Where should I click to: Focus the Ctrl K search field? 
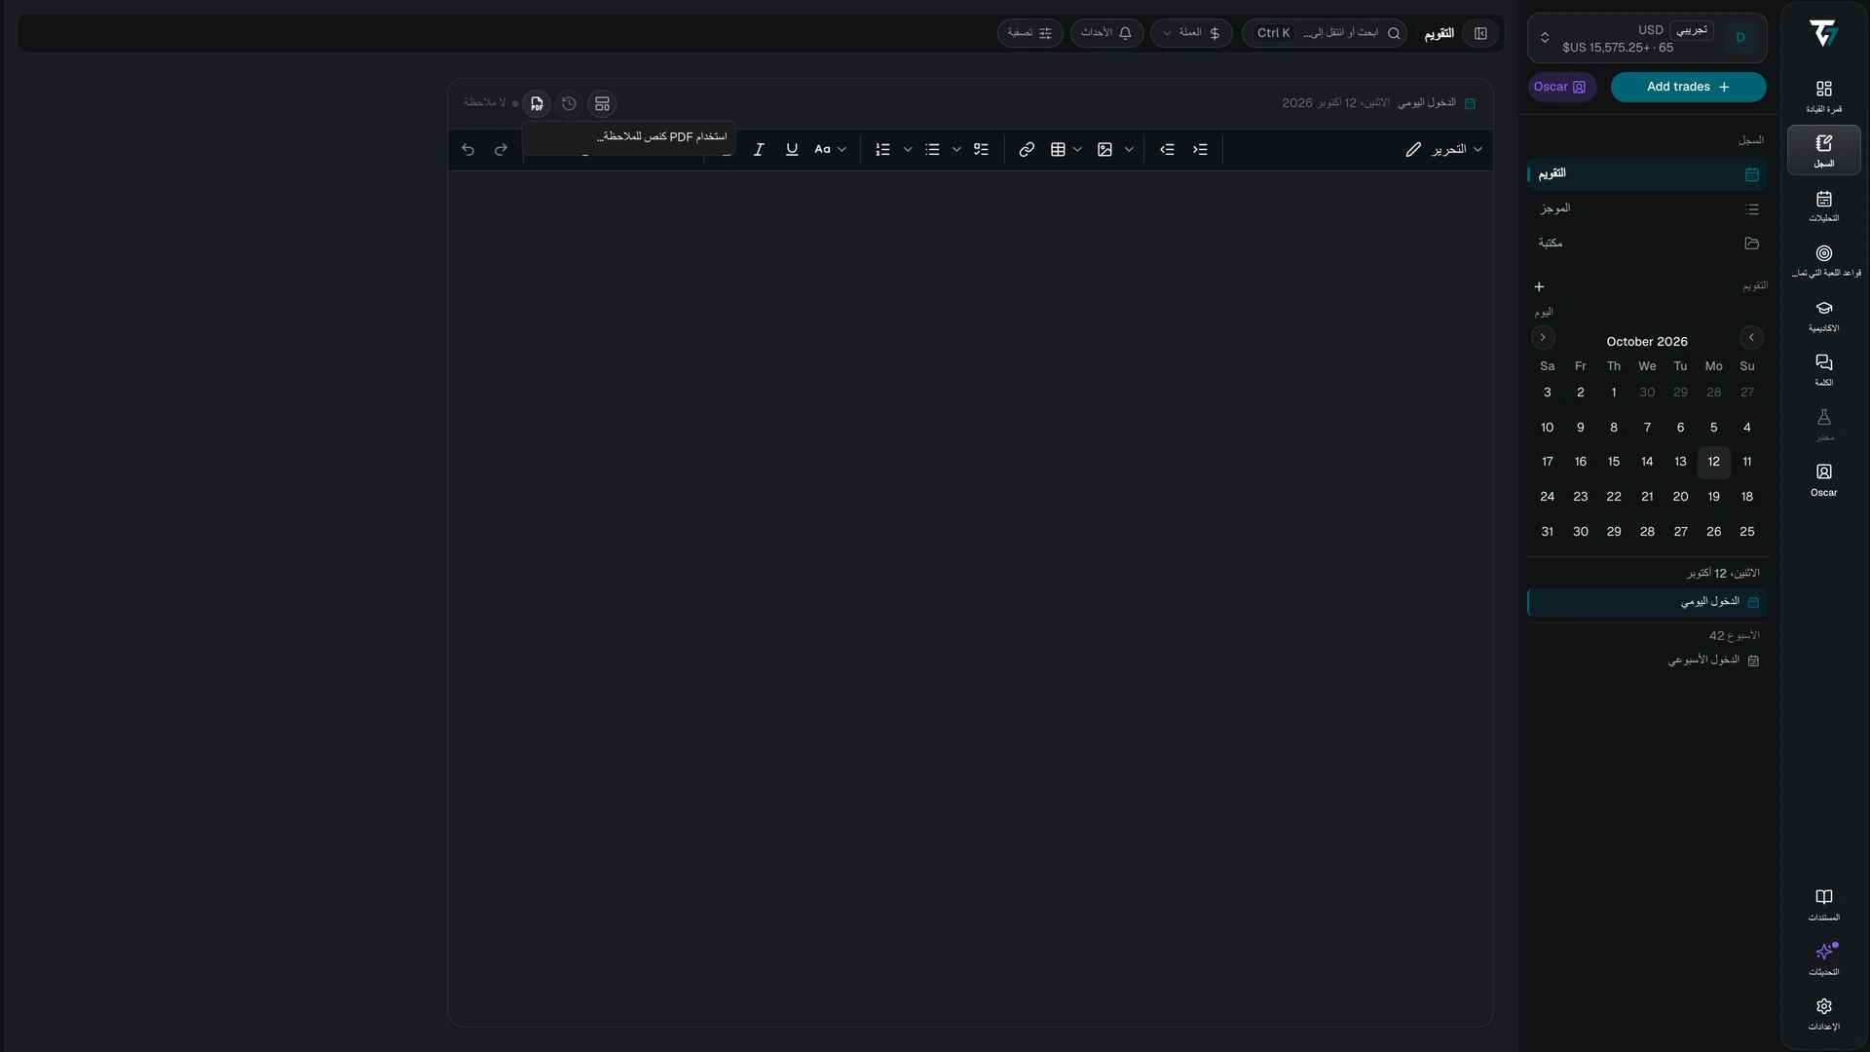point(1325,33)
